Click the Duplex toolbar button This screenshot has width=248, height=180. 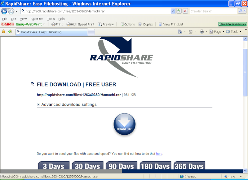[x=145, y=25]
